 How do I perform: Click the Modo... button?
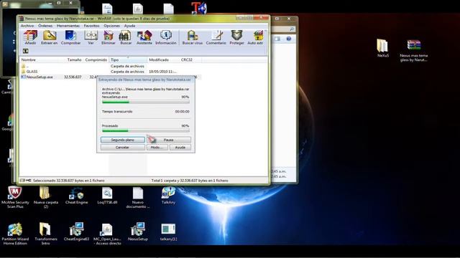click(x=157, y=148)
